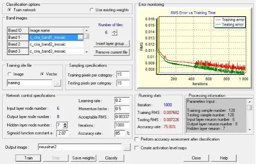This screenshot has width=256, height=164.
Task: Click the Band 2 ID cell
Action: (18, 44)
